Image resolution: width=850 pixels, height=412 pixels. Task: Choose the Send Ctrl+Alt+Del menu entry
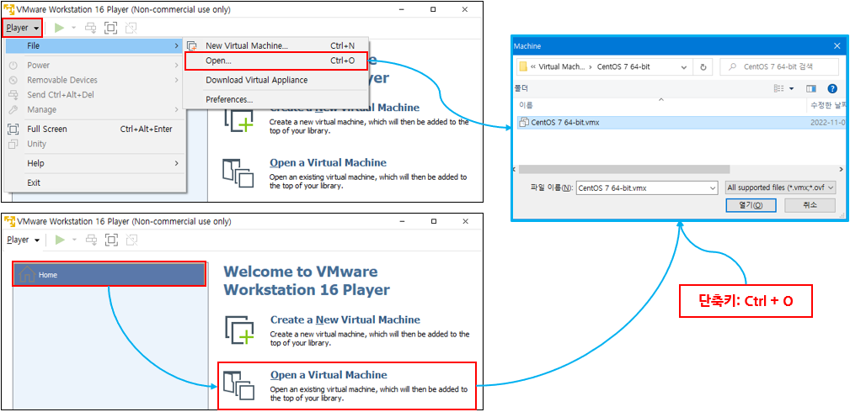click(x=95, y=95)
